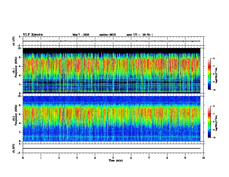
Task: Click the ch.2 color scale "-6" label
Action: (213, 106)
